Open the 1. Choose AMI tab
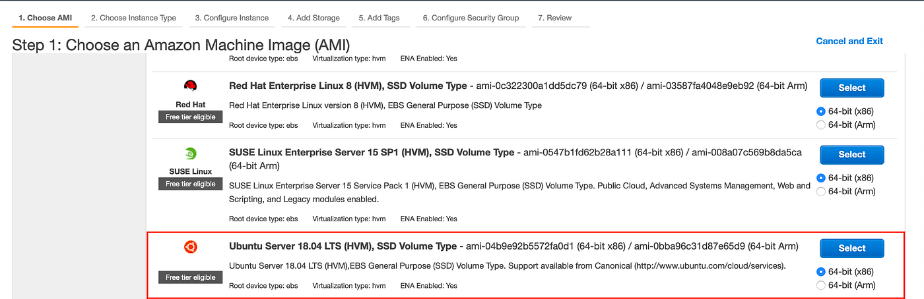 [x=46, y=18]
